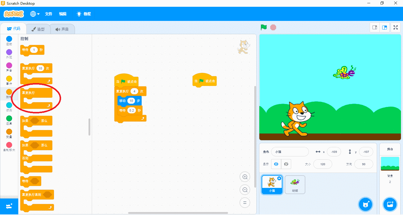Click the x coordinate field -109

pos(334,152)
